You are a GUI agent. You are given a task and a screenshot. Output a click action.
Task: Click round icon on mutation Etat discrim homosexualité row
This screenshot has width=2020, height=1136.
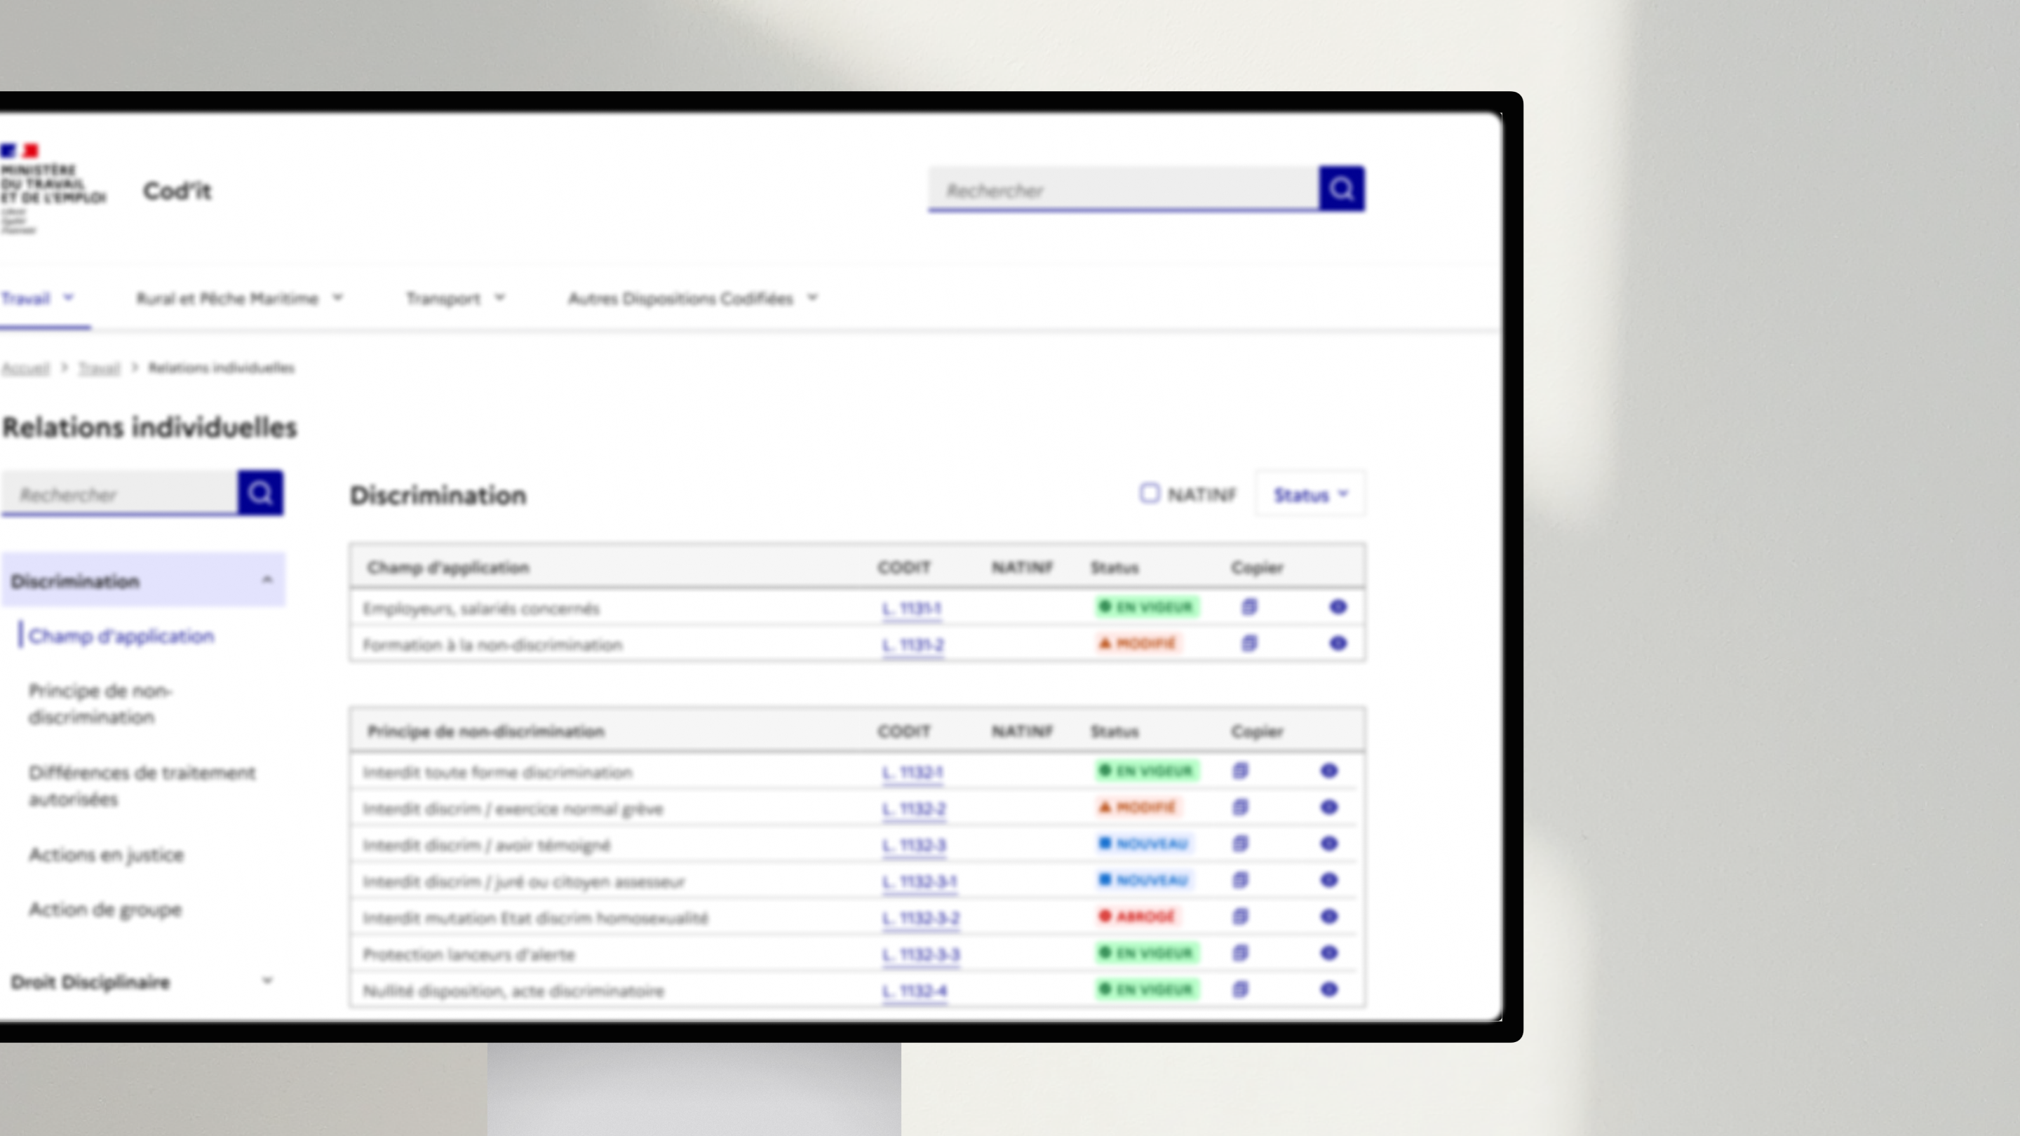[1328, 917]
